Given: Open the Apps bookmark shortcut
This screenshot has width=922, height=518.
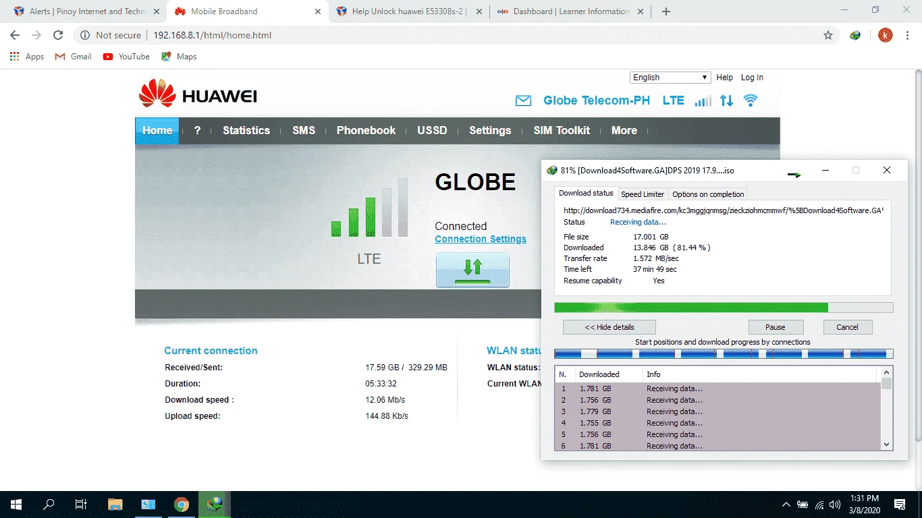Looking at the screenshot, I should pyautogui.click(x=27, y=57).
